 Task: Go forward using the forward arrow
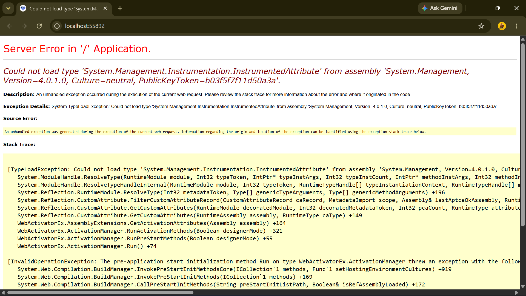click(24, 26)
